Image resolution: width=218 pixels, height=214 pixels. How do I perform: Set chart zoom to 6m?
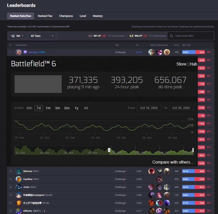click(x=67, y=108)
